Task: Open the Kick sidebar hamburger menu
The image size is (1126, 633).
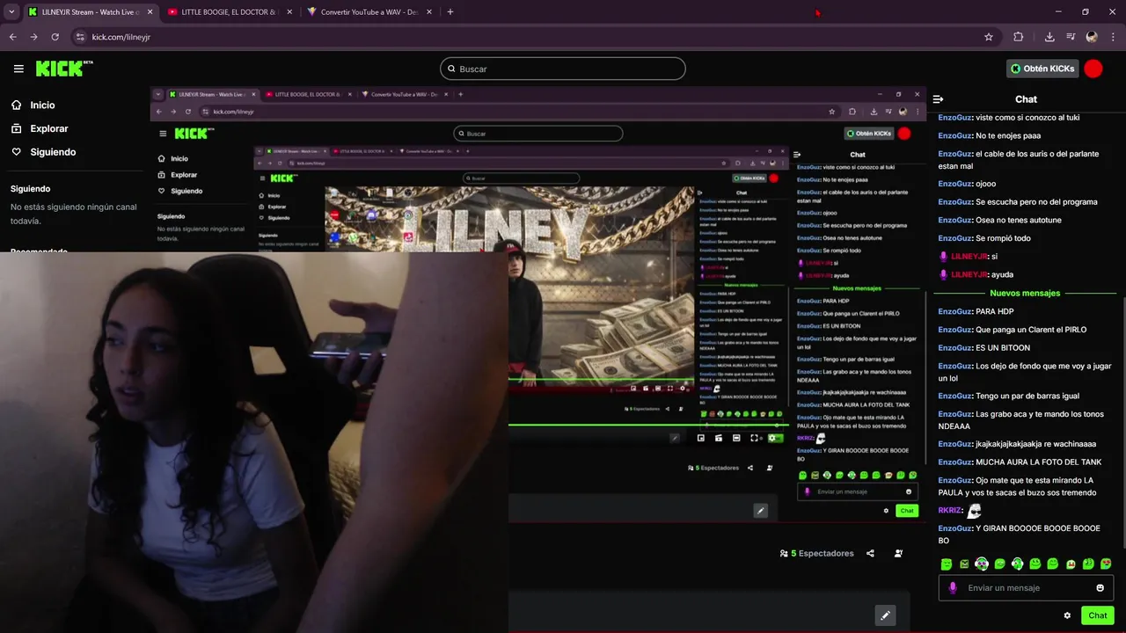Action: [18, 69]
